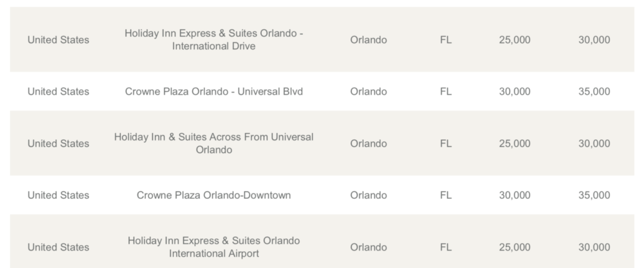The image size is (637, 268).
Task: Click 25,000 points value in the International Drive row
Action: pyautogui.click(x=514, y=40)
